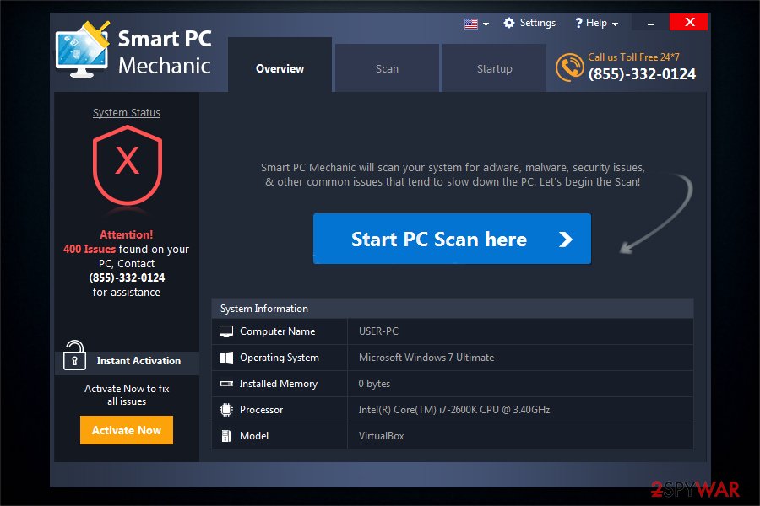
Task: Click the monitor icon beside Computer Name
Action: [225, 331]
